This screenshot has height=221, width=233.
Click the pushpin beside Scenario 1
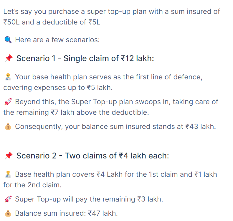point(9,58)
